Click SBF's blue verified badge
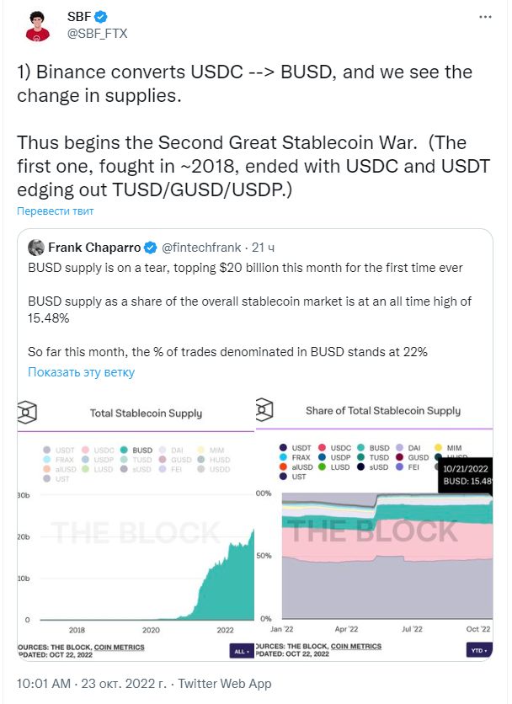The image size is (512, 704). (x=100, y=17)
